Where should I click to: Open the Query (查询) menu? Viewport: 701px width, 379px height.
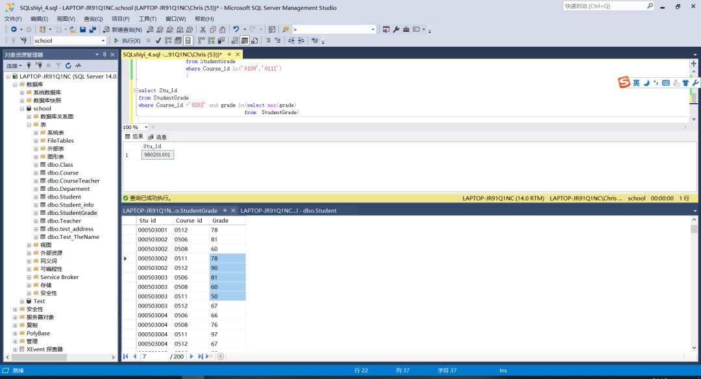point(93,19)
